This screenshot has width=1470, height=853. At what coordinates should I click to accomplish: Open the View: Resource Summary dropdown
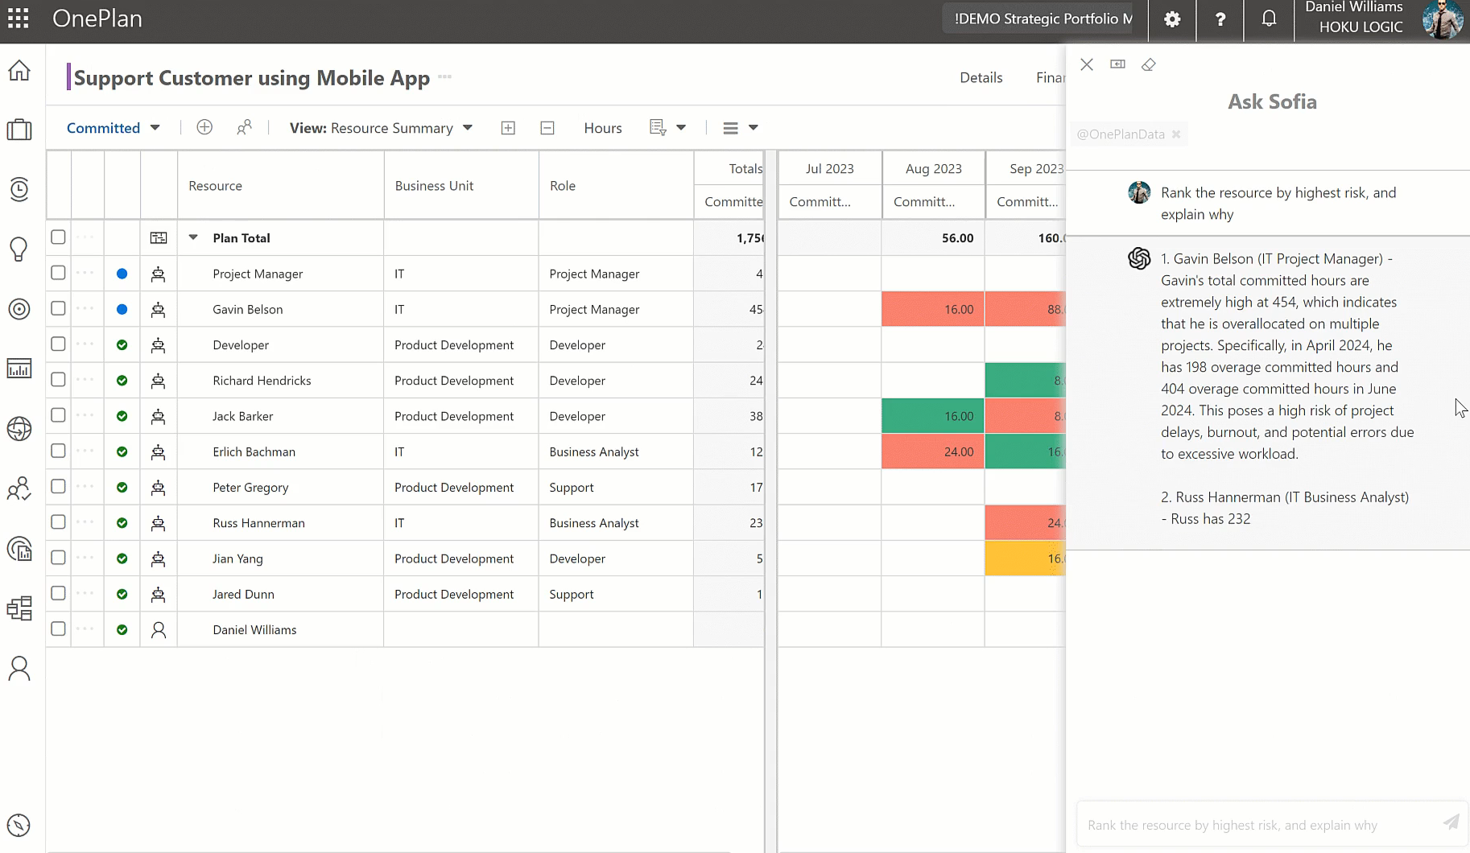[x=381, y=128]
